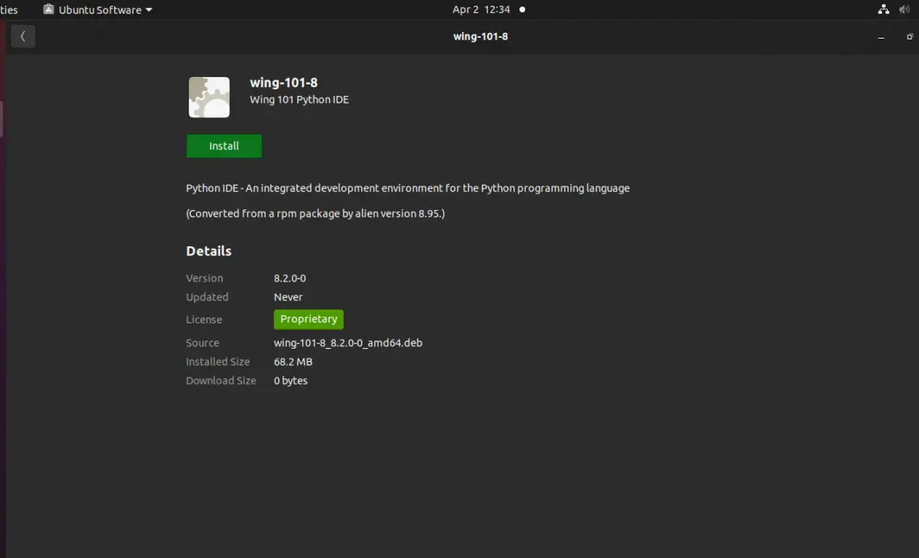Click the Source label

pos(202,343)
